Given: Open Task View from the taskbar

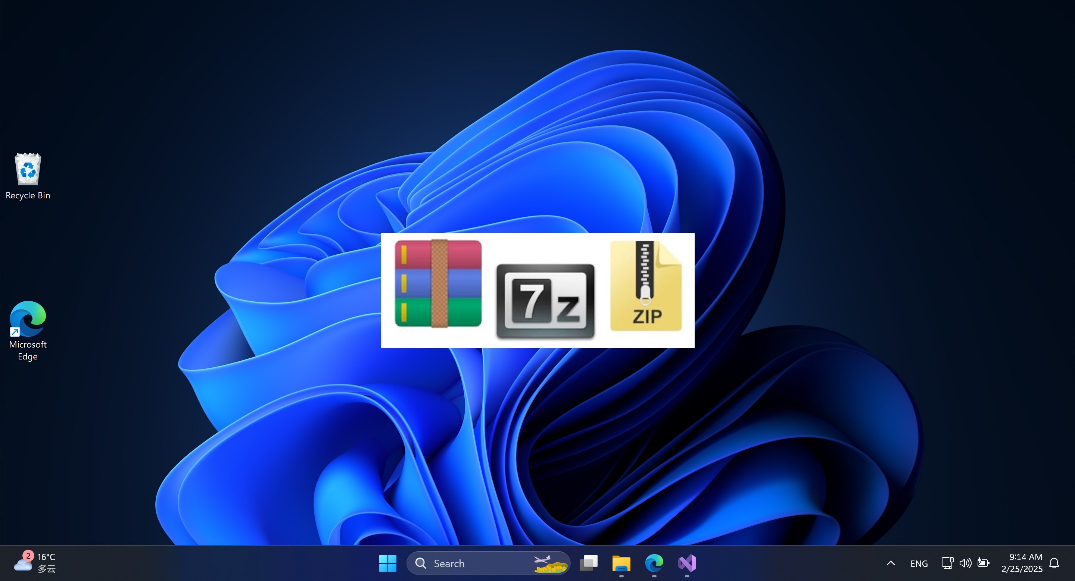Looking at the screenshot, I should [x=588, y=563].
